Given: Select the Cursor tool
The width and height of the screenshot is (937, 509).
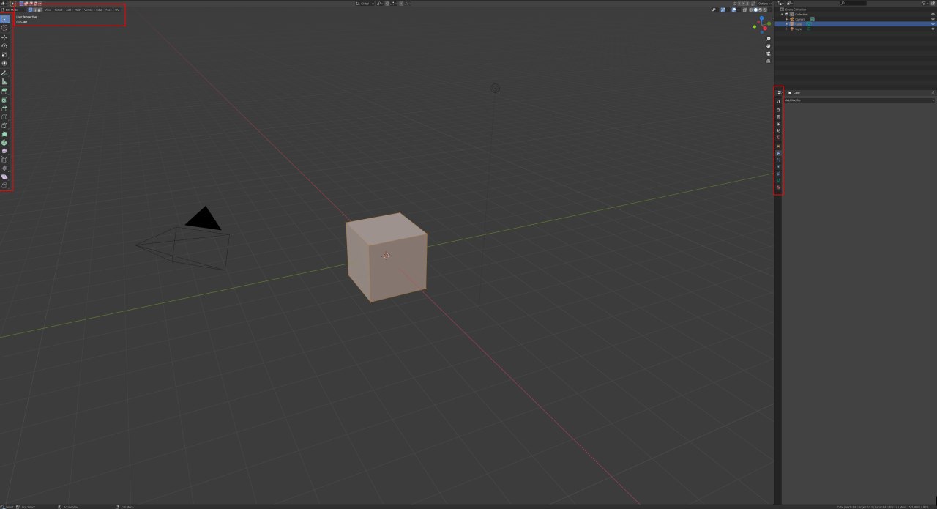Looking at the screenshot, I should pos(4,28).
